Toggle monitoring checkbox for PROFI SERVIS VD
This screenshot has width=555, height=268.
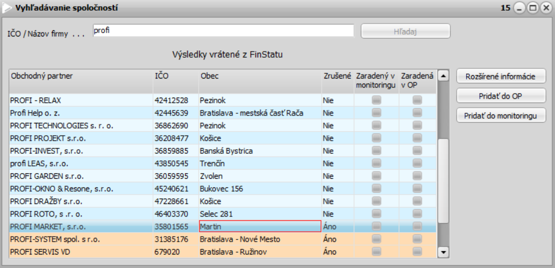[x=376, y=252]
